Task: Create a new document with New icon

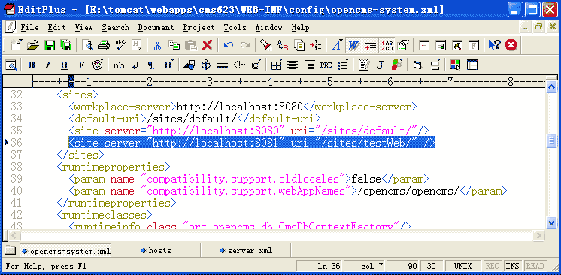Action: [x=17, y=45]
